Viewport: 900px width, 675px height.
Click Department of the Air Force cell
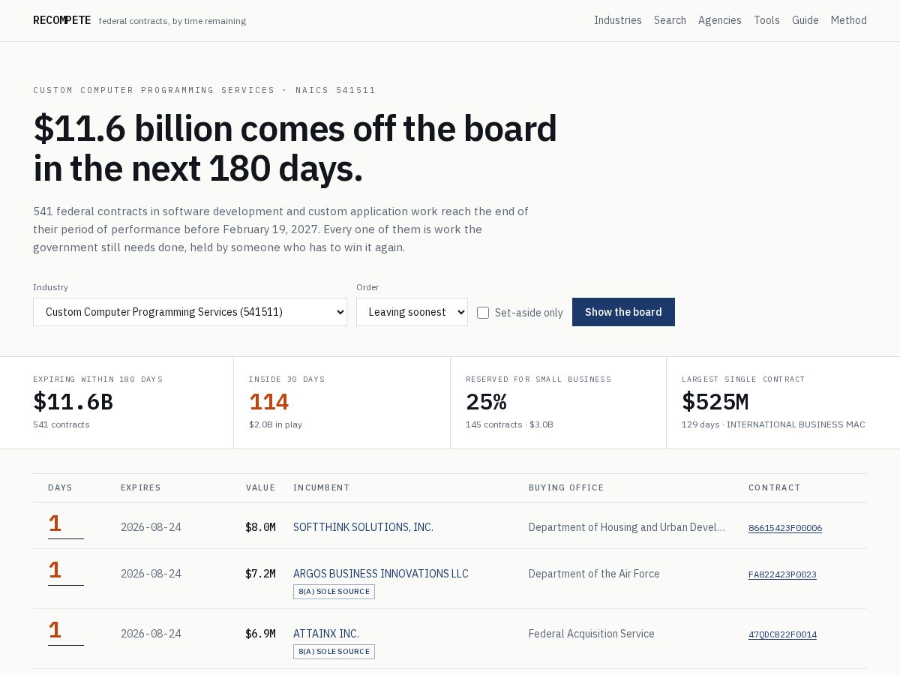click(x=594, y=574)
